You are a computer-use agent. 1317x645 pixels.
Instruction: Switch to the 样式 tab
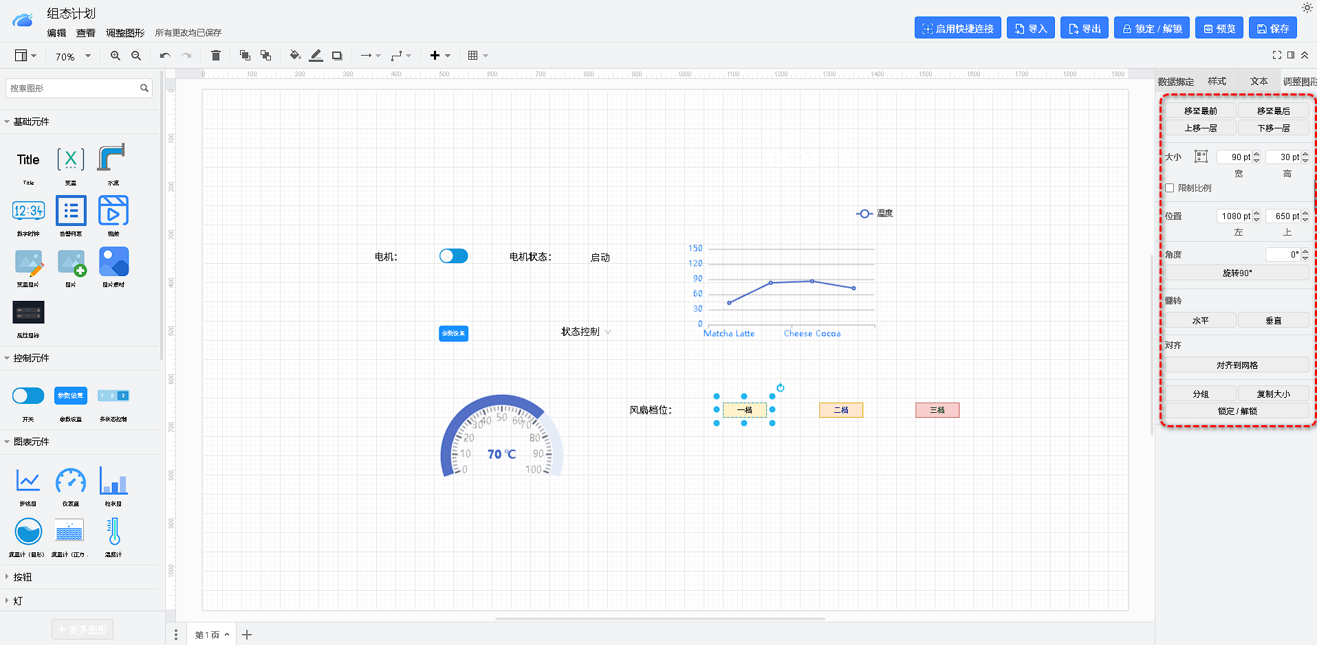click(1217, 81)
